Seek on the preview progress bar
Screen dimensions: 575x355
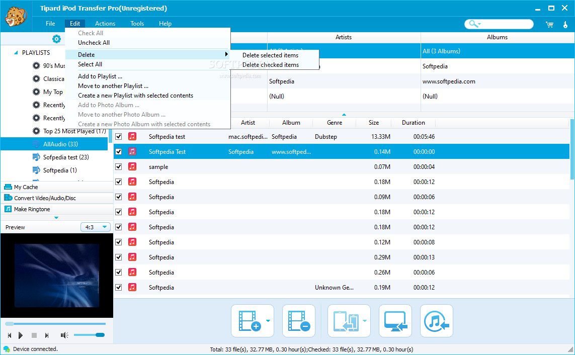click(x=55, y=324)
